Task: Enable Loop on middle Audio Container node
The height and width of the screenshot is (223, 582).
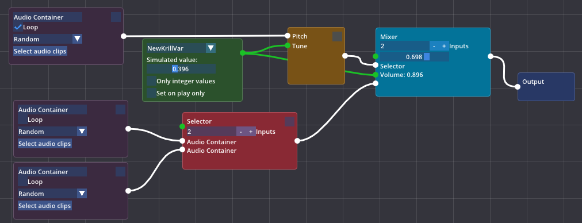Action: pos(22,120)
